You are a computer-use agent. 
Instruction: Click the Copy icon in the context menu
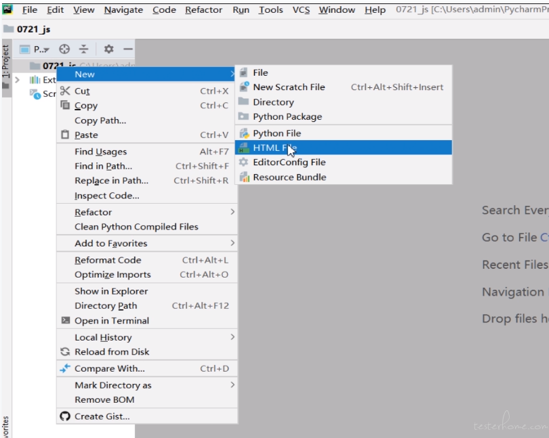[x=65, y=105]
